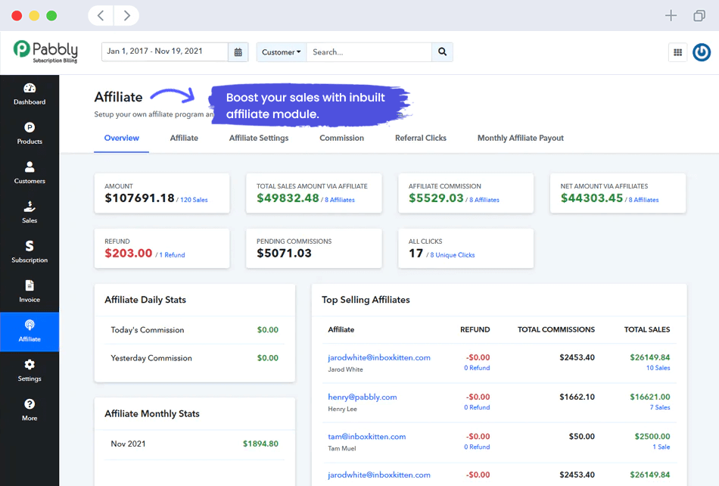Open the Customer filter dropdown
This screenshot has height=486, width=719.
(280, 51)
